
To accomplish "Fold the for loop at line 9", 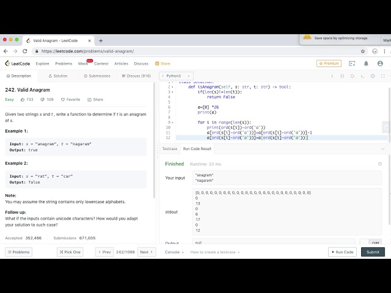I will [172, 123].
